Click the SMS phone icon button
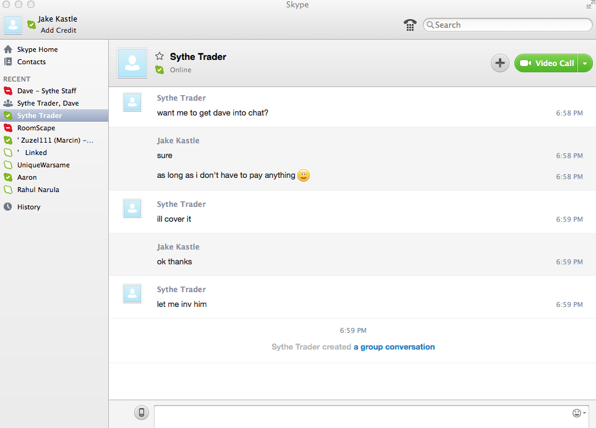 pos(142,413)
